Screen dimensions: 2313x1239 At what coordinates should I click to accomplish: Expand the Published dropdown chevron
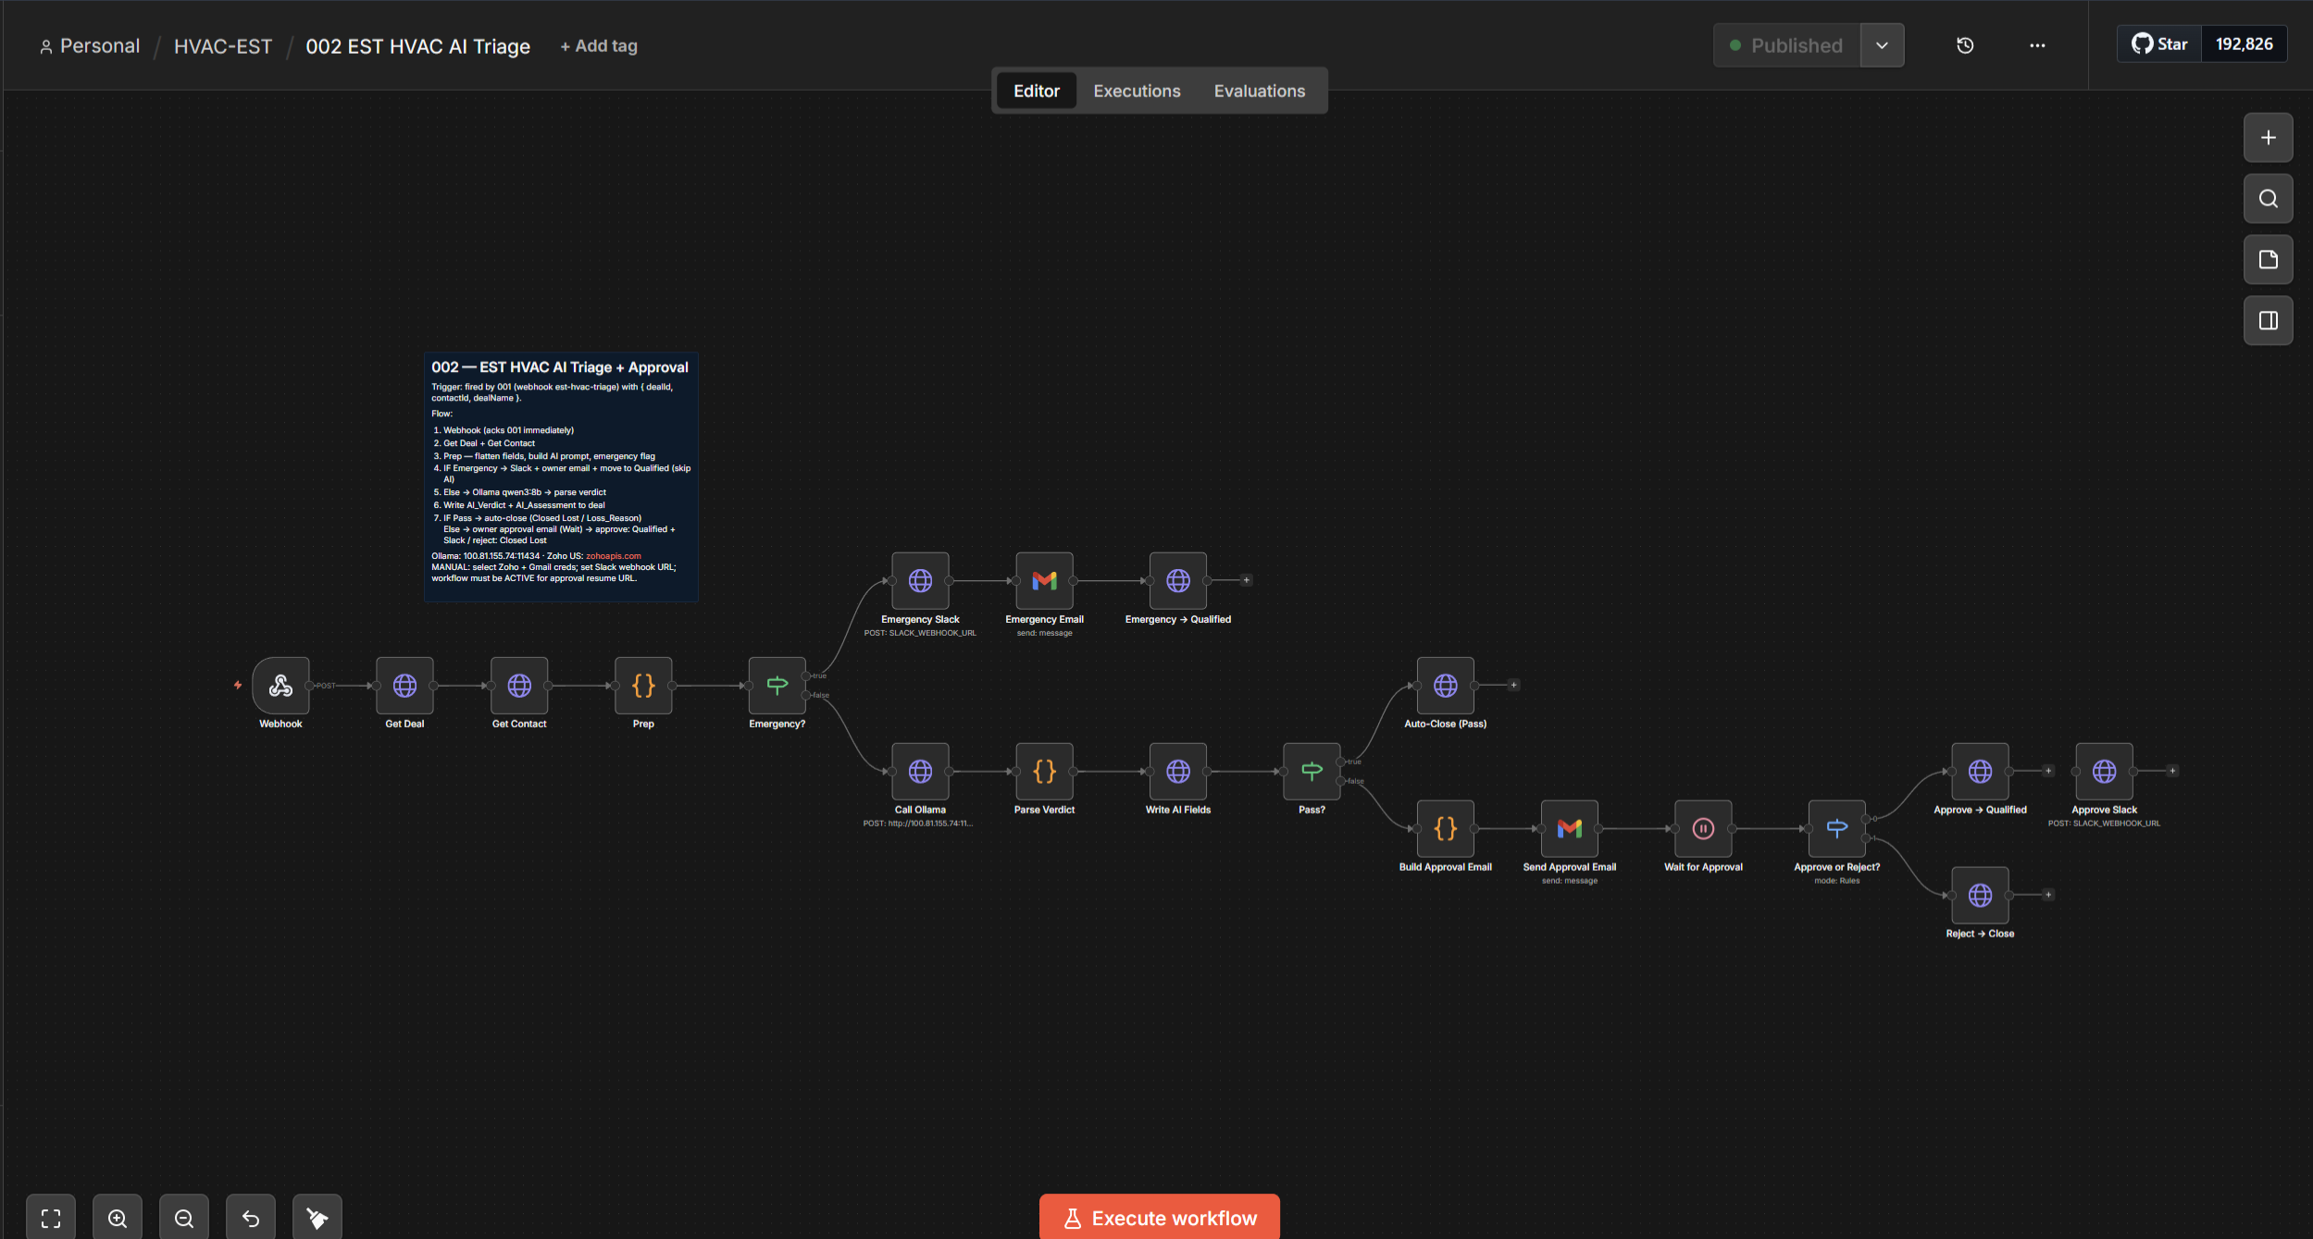point(1882,45)
